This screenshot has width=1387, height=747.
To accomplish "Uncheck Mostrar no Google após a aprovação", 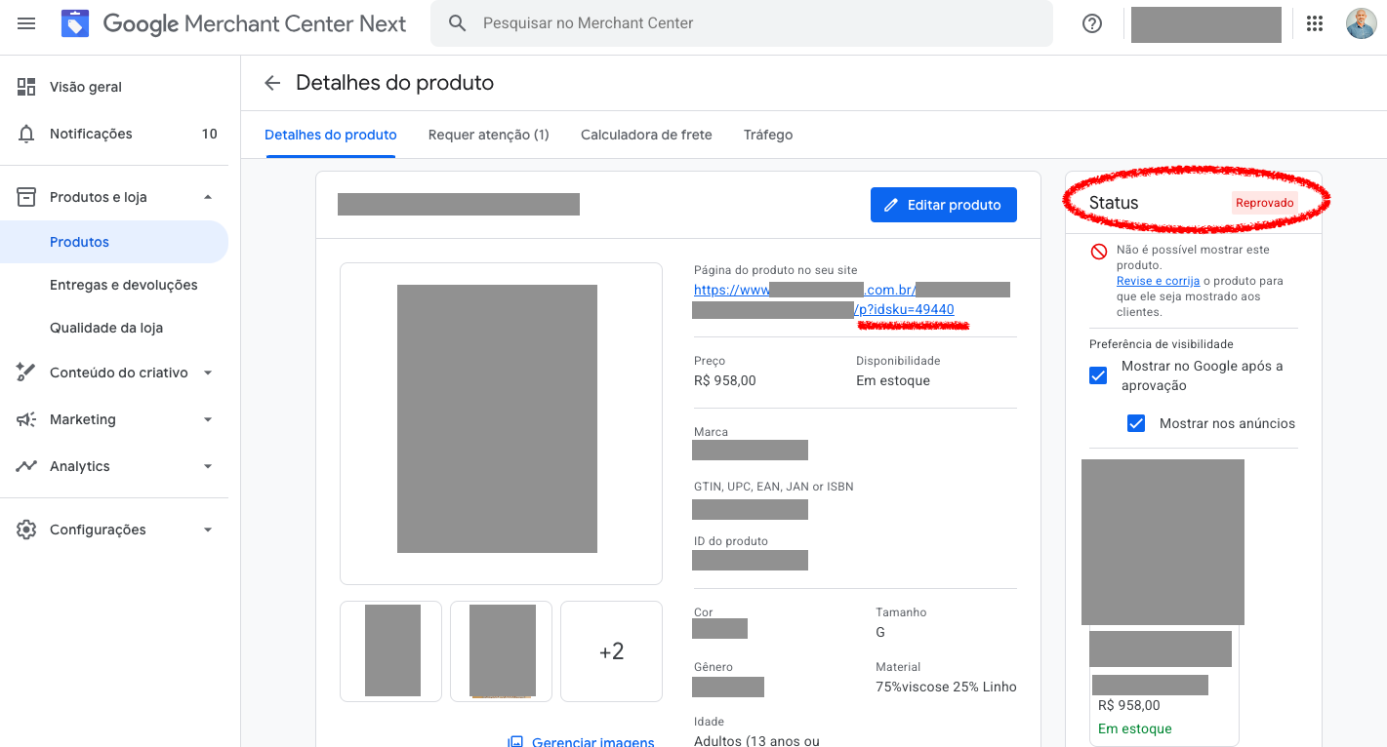I will click(1098, 375).
